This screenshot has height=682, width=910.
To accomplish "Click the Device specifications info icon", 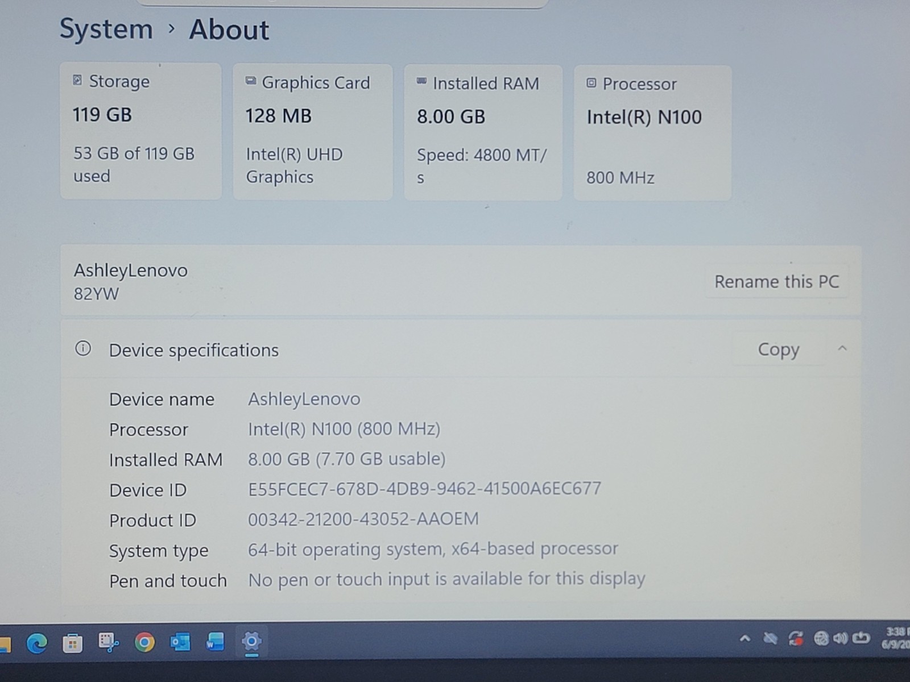I will click(x=83, y=348).
